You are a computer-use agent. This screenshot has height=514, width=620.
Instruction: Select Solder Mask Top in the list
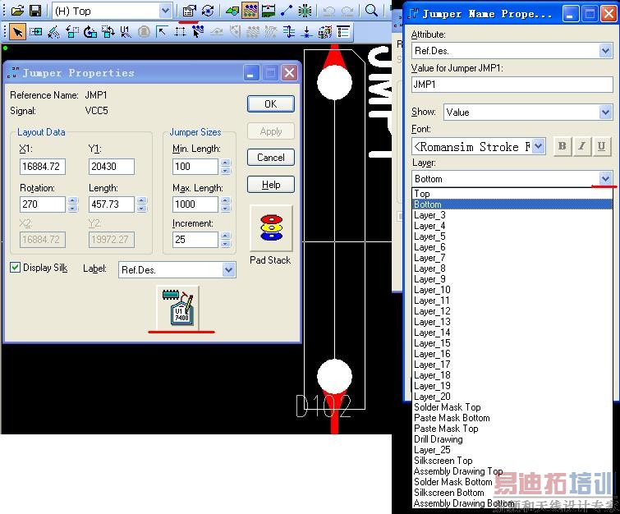click(x=512, y=407)
